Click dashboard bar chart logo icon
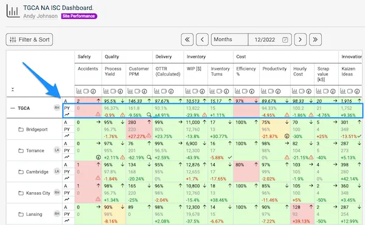This screenshot has height=225, width=365. (x=13, y=11)
